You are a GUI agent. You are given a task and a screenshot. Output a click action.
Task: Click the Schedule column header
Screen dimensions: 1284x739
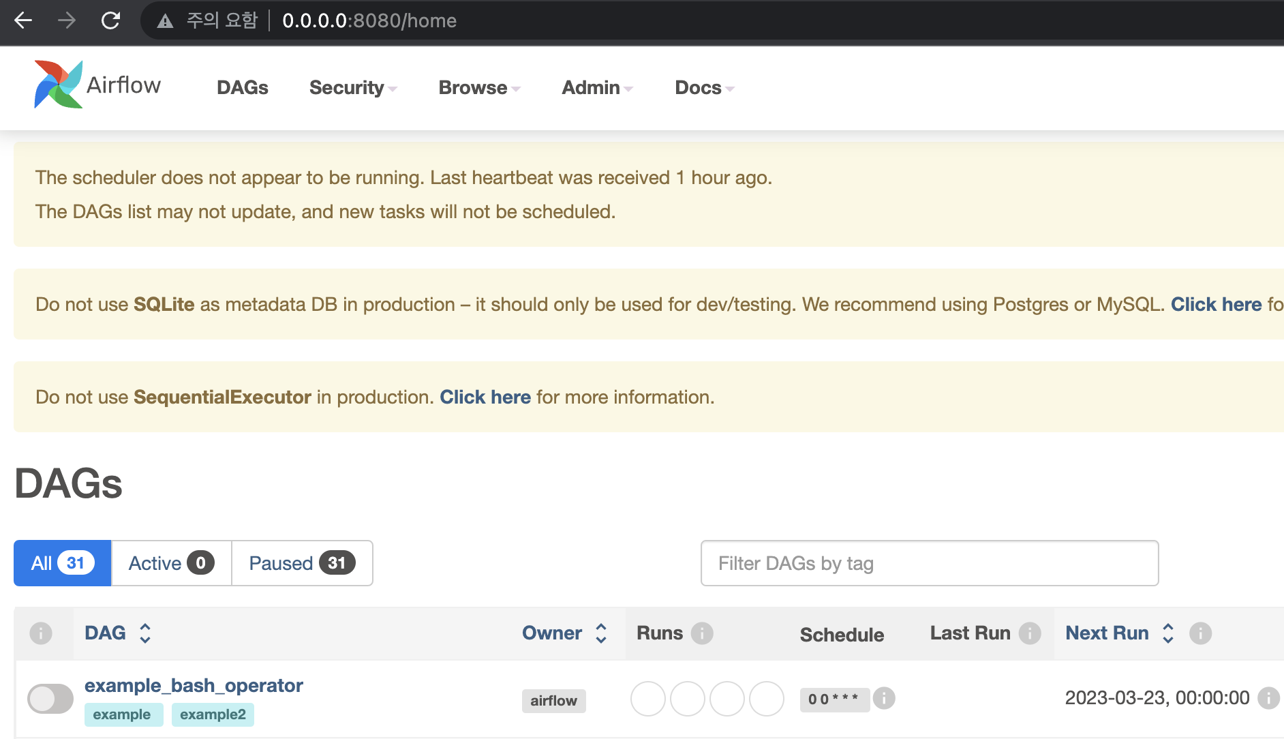tap(842, 635)
